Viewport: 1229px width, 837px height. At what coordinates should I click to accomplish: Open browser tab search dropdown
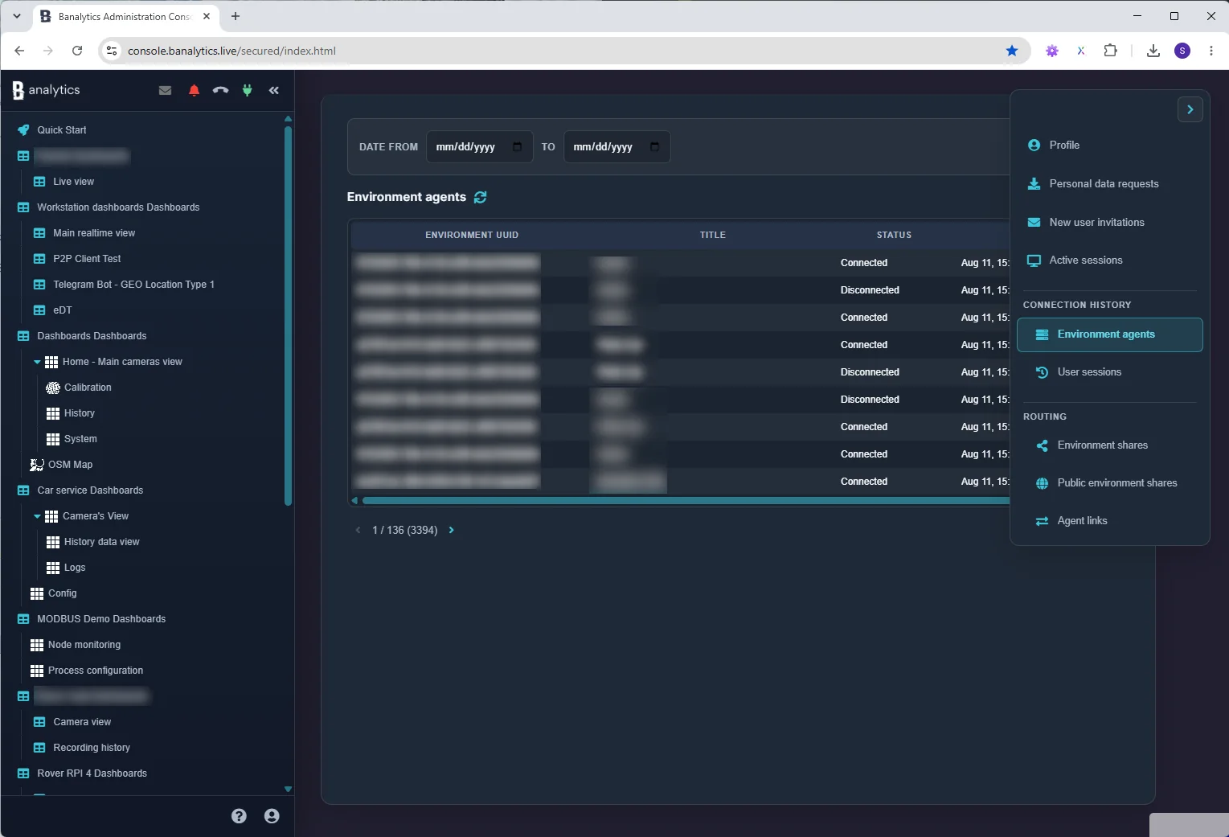pos(17,16)
